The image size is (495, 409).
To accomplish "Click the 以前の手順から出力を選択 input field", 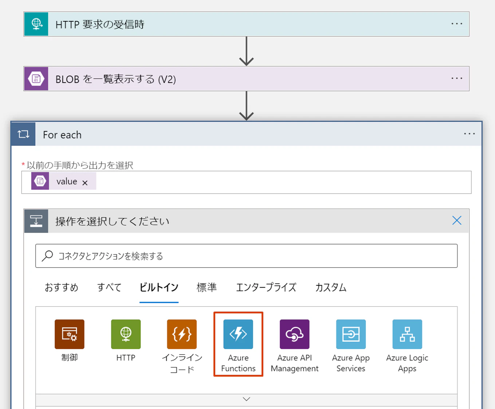I will click(x=246, y=182).
